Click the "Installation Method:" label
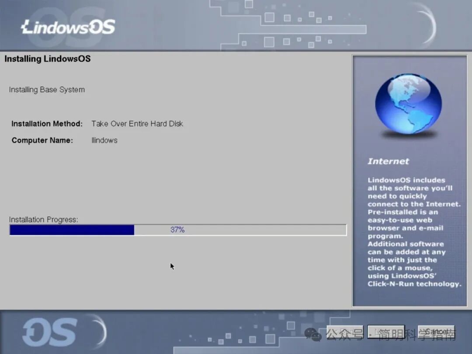This screenshot has height=354, width=472. tap(47, 124)
